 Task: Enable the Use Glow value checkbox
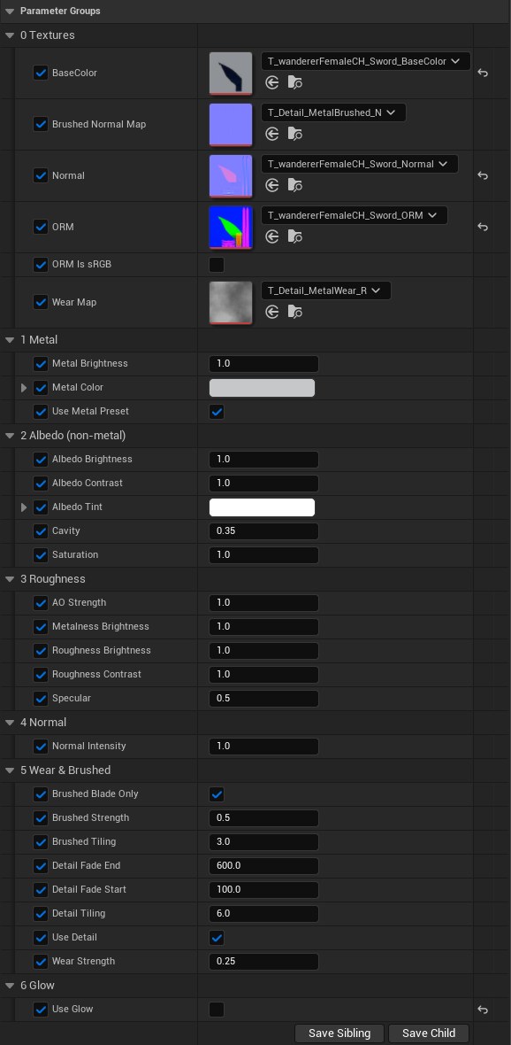tap(217, 1010)
